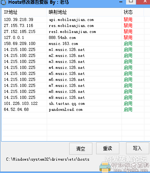Sort by the IP地址 column header
Viewport: 150px width, 173px height.
point(24,12)
